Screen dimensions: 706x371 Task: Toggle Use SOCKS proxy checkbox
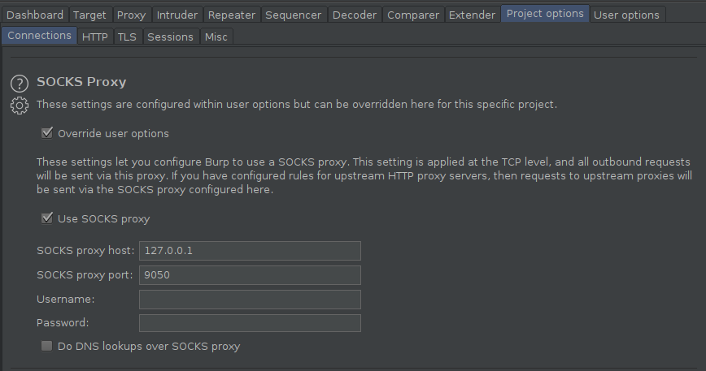47,218
